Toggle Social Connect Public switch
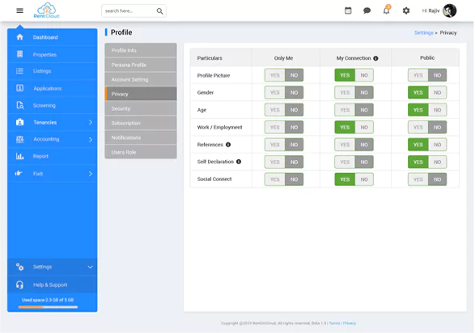Screen dimensions: 475x333 (427, 179)
